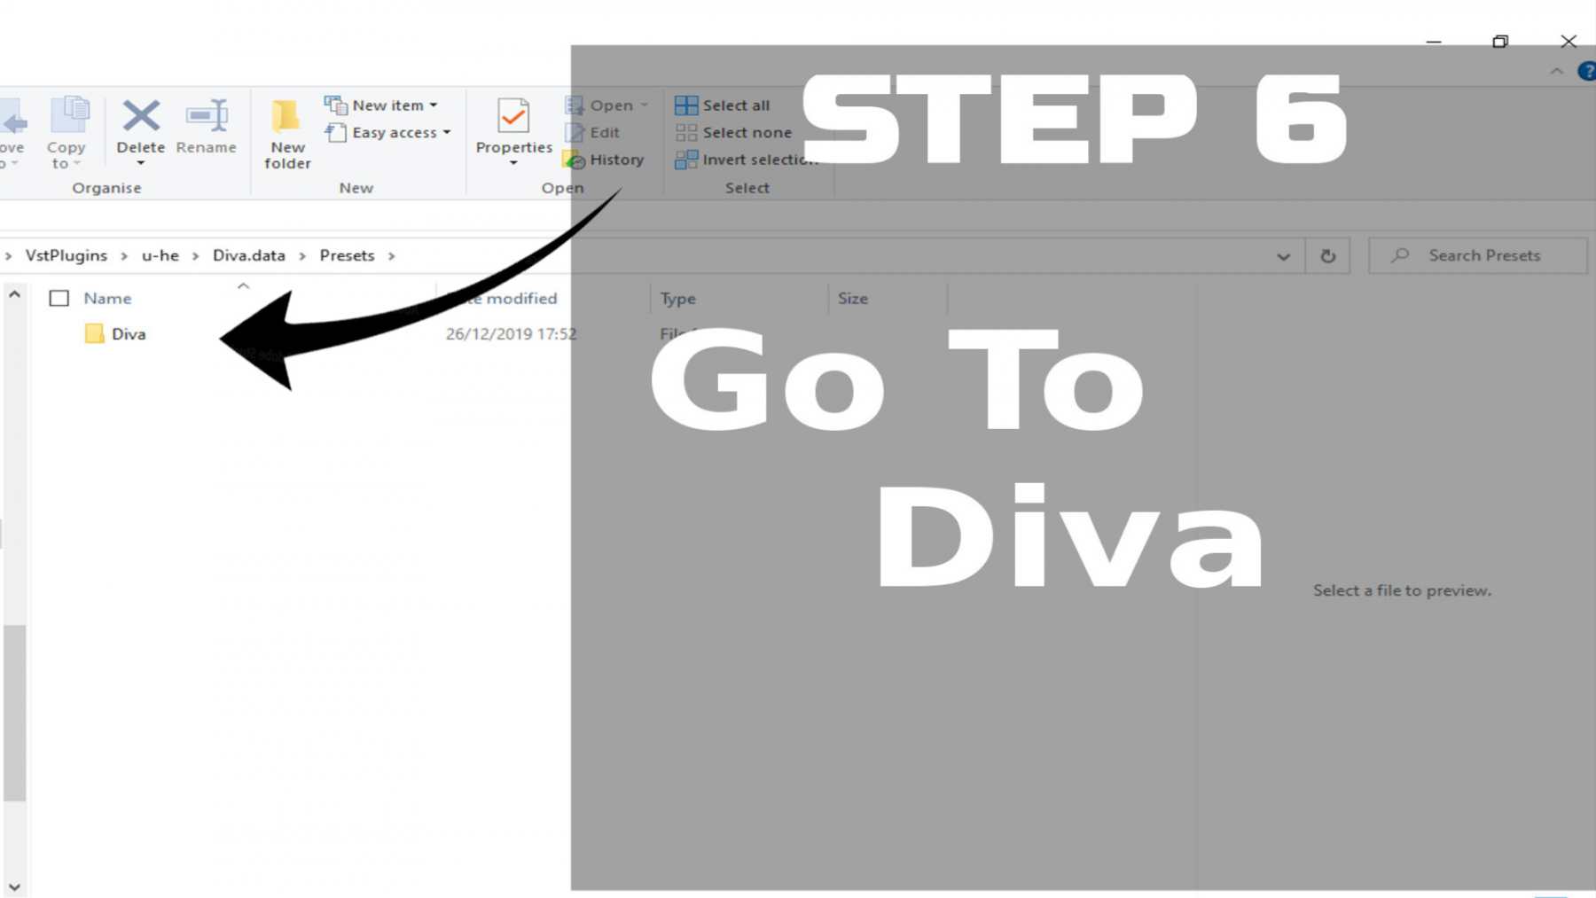Click Invert selection
This screenshot has width=1596, height=898.
pyautogui.click(x=747, y=160)
